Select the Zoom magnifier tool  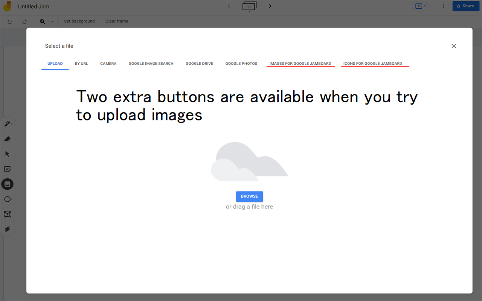42,21
